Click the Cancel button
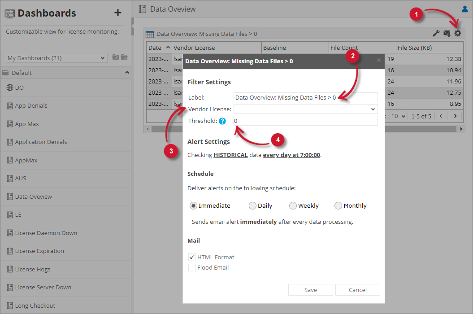Viewport: 473px width, 314px height. pos(357,290)
